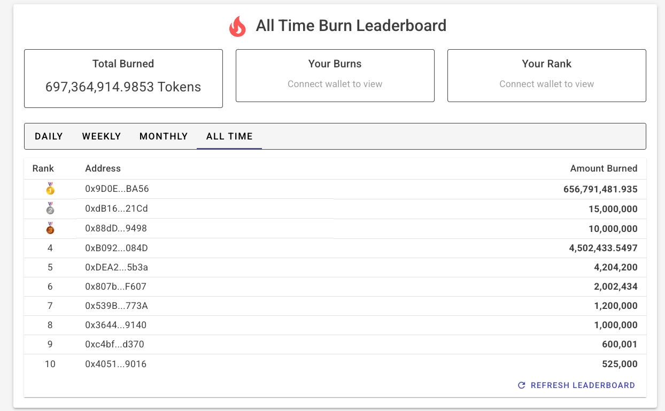Open the Monthly leaderboard tab
This screenshot has height=411, width=665.
[x=164, y=136]
